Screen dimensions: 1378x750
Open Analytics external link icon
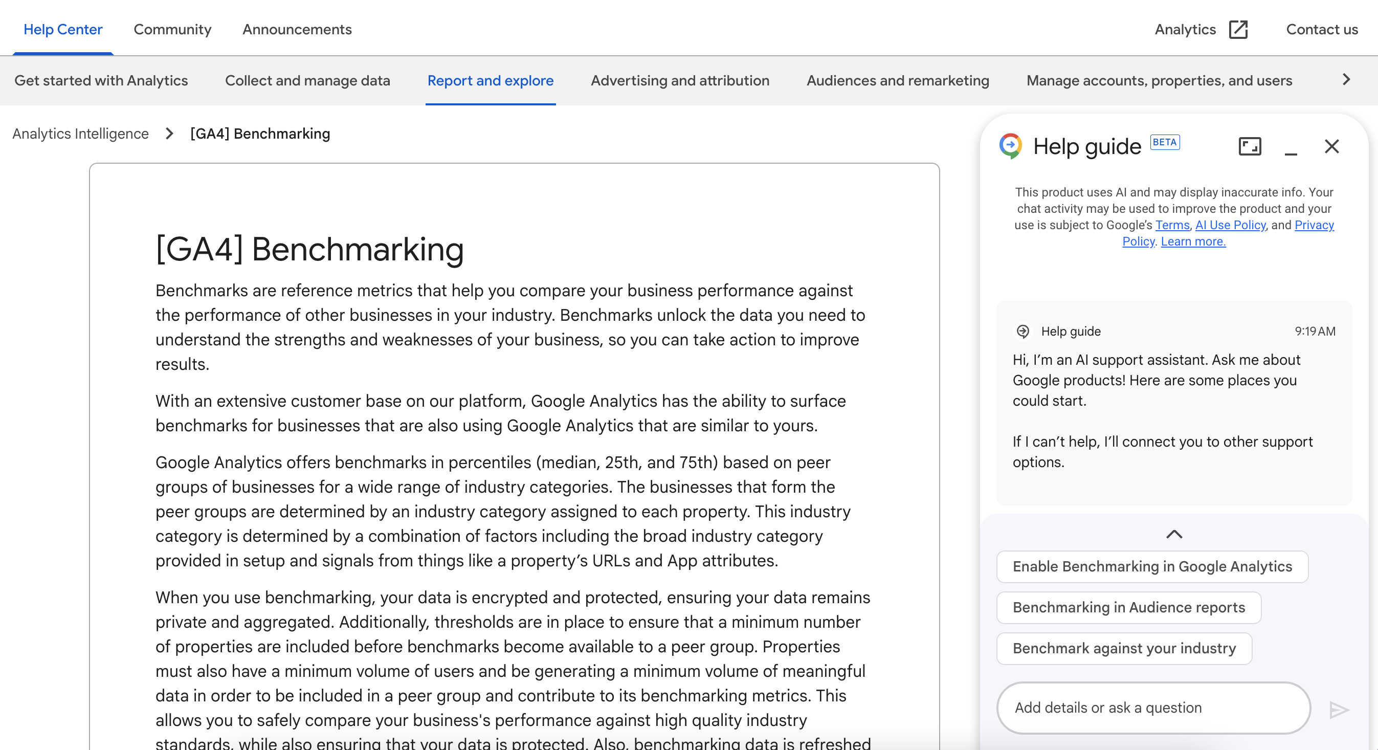[1238, 30]
